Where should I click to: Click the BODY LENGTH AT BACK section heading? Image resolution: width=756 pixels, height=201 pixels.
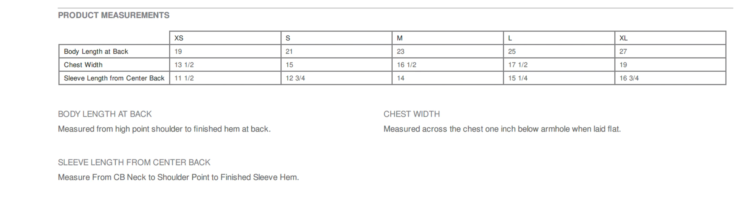click(x=105, y=114)
